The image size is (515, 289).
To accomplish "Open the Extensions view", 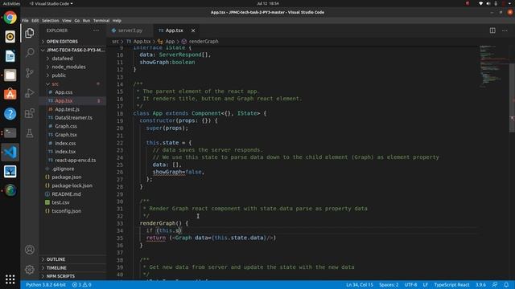I will pos(30,113).
